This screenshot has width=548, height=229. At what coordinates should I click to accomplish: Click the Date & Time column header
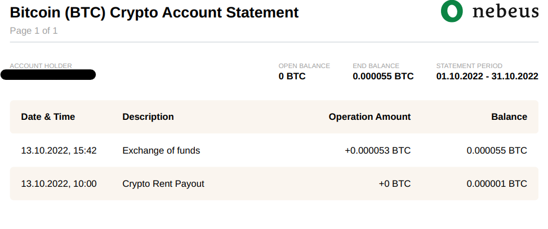(x=48, y=116)
